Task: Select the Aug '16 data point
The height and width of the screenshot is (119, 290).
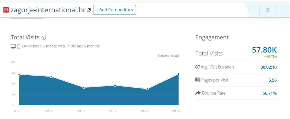Action: [x=51, y=77]
